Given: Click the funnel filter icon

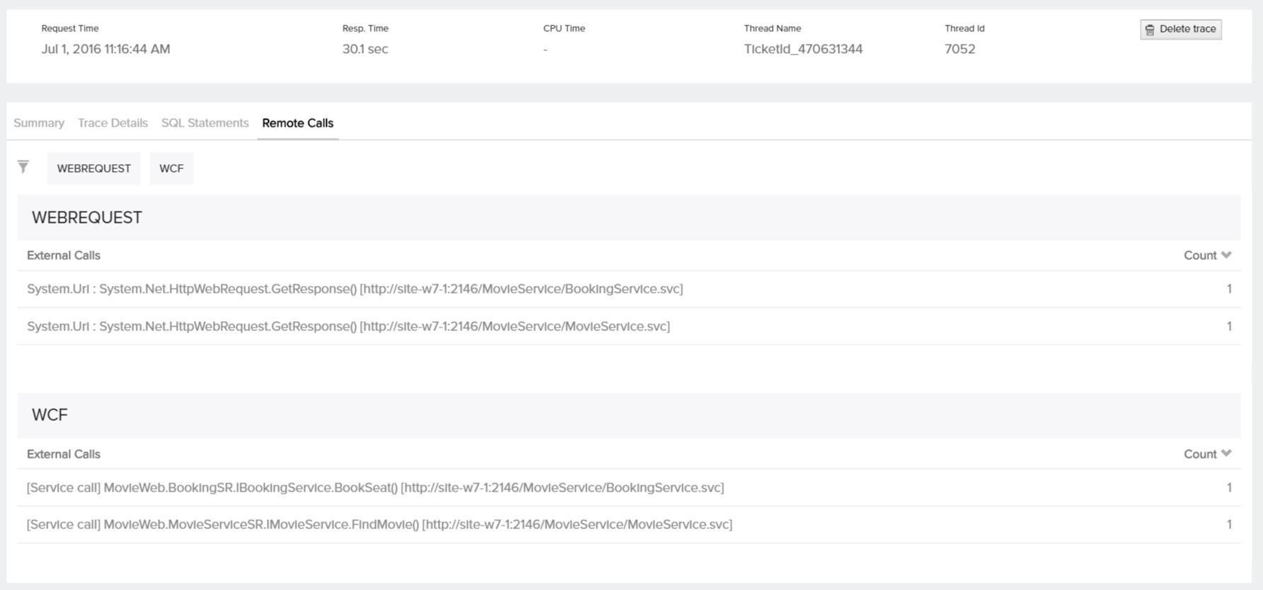Looking at the screenshot, I should (23, 167).
